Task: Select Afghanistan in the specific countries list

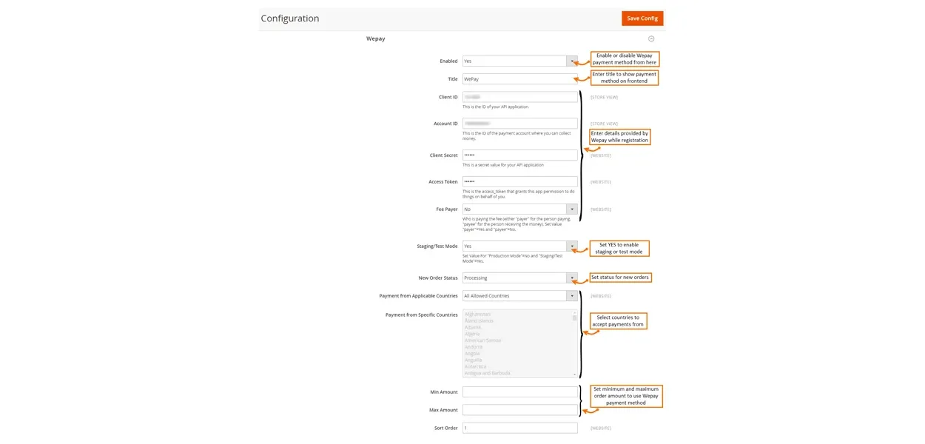Action: pyautogui.click(x=477, y=314)
